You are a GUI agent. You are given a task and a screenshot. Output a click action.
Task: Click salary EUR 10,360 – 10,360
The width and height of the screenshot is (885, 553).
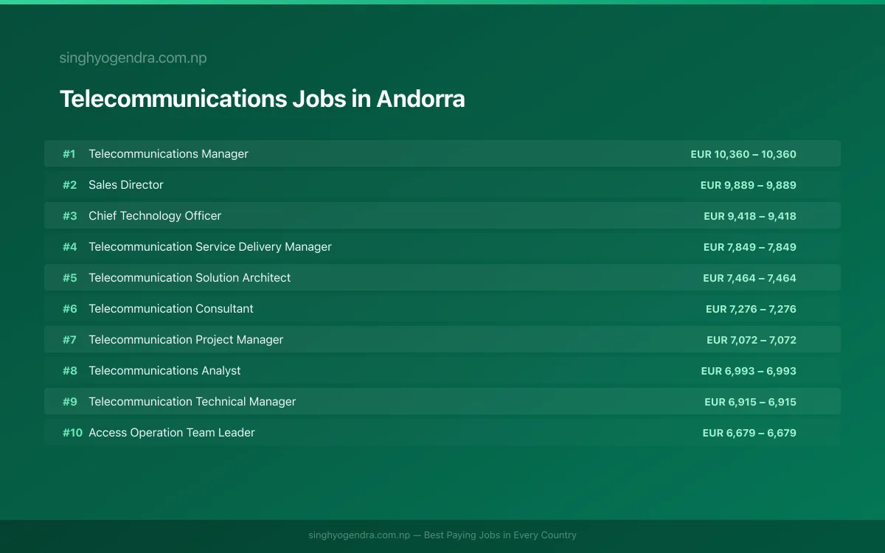coord(743,154)
